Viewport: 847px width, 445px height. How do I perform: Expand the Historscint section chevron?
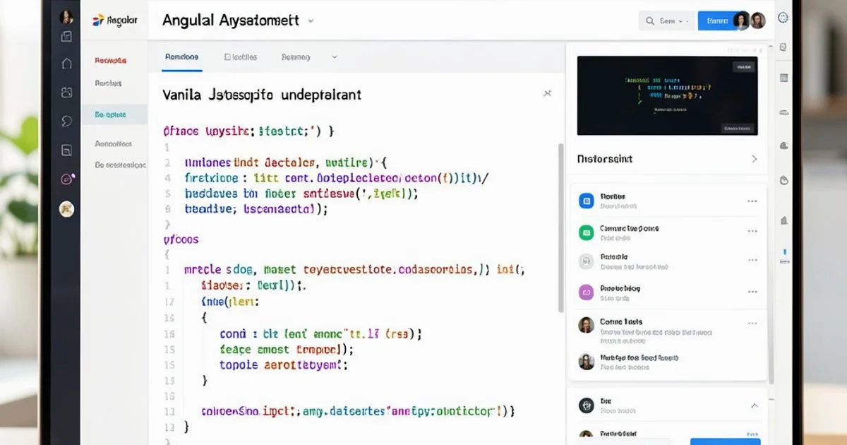pos(755,159)
